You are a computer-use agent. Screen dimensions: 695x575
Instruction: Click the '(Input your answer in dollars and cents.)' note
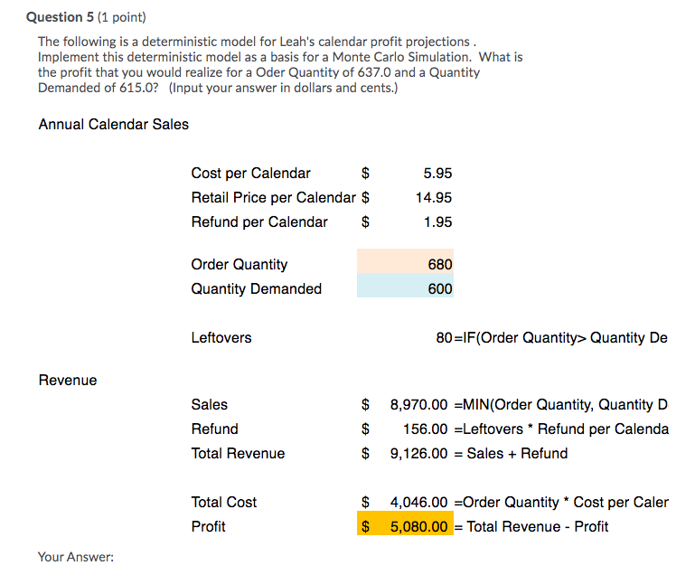point(283,88)
